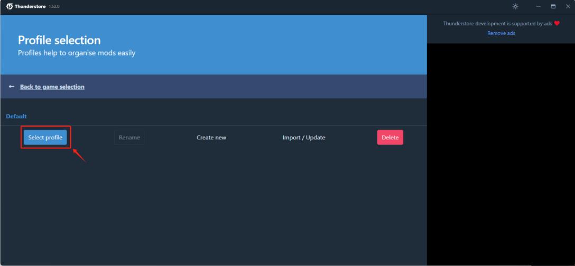
Task: Select the Default profile entry
Action: tap(16, 116)
